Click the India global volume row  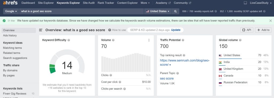(x=243, y=62)
